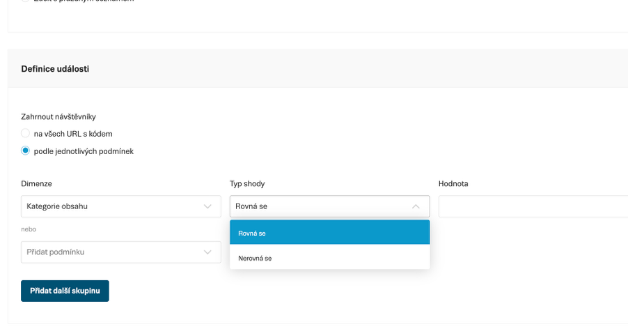Focus the Hodnota value input field
Viewport: 628px width, 336px height.
[533, 206]
